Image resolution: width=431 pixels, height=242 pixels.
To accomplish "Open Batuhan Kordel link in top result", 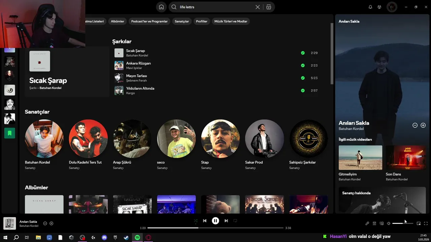I will pos(51,88).
